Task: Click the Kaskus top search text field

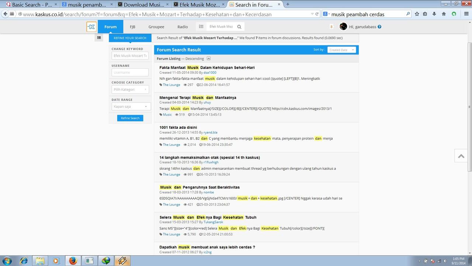Action: pyautogui.click(x=221, y=27)
